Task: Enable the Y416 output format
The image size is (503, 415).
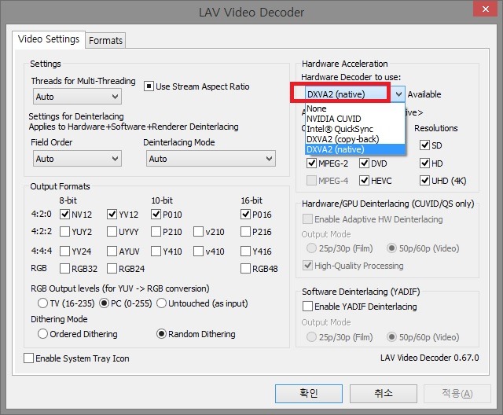Action: [245, 251]
